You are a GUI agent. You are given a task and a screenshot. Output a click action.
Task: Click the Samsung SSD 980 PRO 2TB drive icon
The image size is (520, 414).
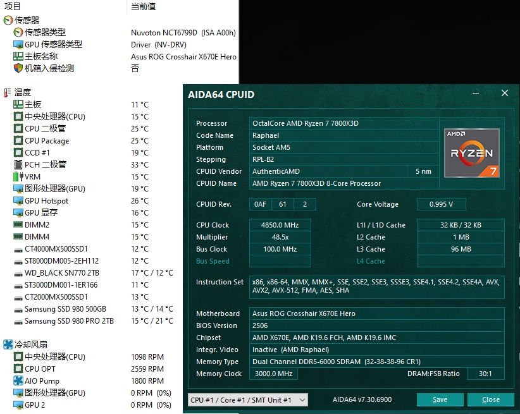point(18,322)
